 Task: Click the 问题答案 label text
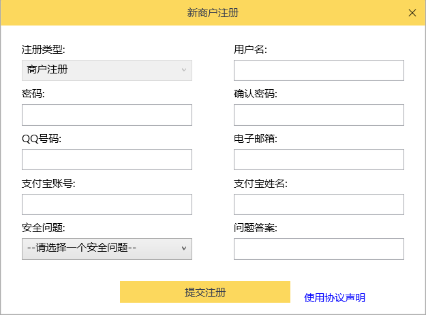[256, 228]
